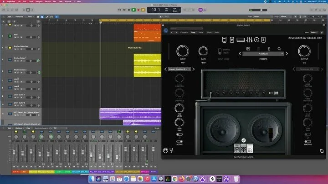Toggle the Stereo/Mono input mode switch
The image size is (328, 184).
click(220, 51)
